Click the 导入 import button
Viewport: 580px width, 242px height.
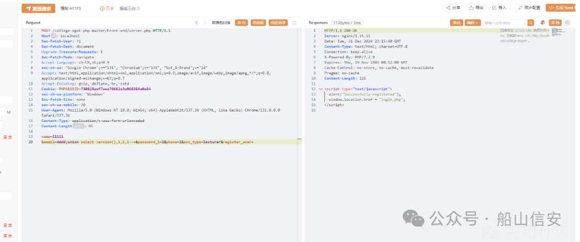pyautogui.click(x=499, y=8)
